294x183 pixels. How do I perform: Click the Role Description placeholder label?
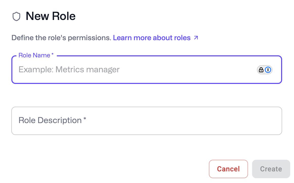point(50,120)
